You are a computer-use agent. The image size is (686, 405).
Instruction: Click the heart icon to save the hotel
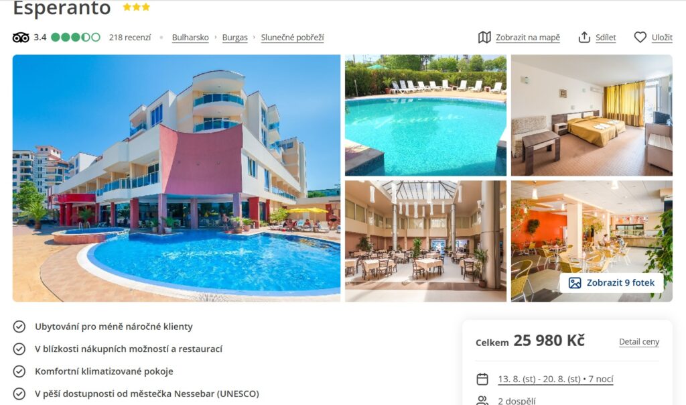click(640, 38)
